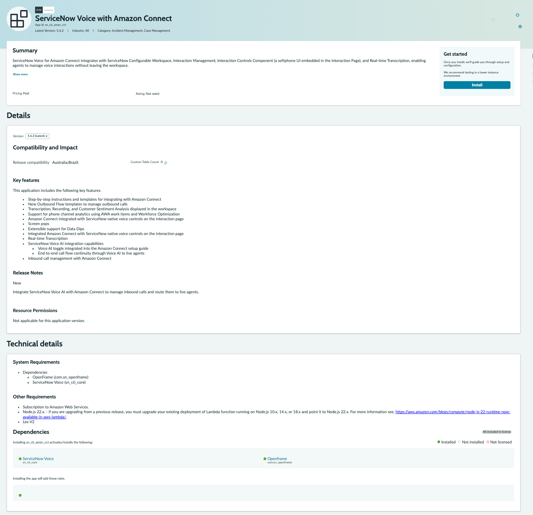Screen dimensions: 533x515
Task: Click the OpenFrame (com.sn_openframe) requirement
Action: coord(61,377)
